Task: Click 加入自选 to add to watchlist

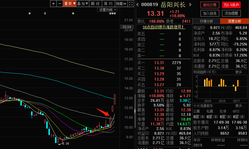Action: (x=209, y=13)
